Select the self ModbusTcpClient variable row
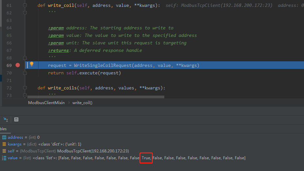Screen dimensions: 304x171 pyautogui.click(x=152, y=151)
